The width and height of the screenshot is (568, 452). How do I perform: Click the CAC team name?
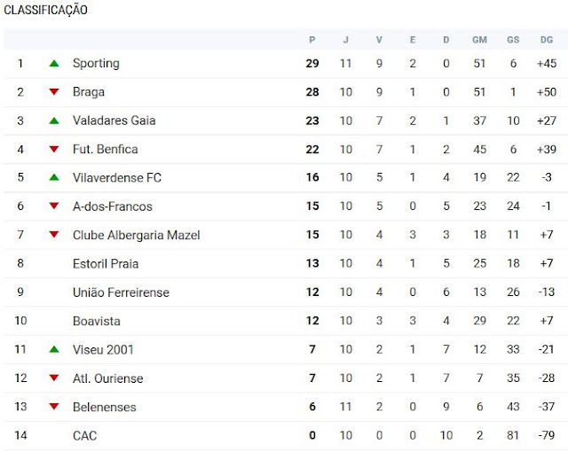(84, 435)
